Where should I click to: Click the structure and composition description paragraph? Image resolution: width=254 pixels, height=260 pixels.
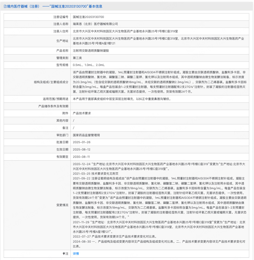(x=160, y=82)
